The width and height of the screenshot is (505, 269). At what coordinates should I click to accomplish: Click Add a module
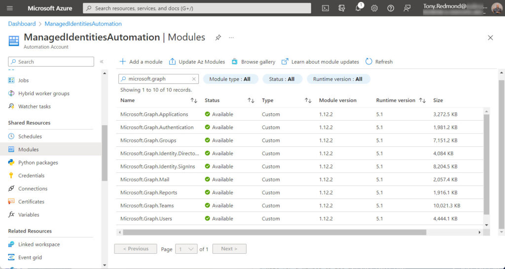pyautogui.click(x=141, y=62)
